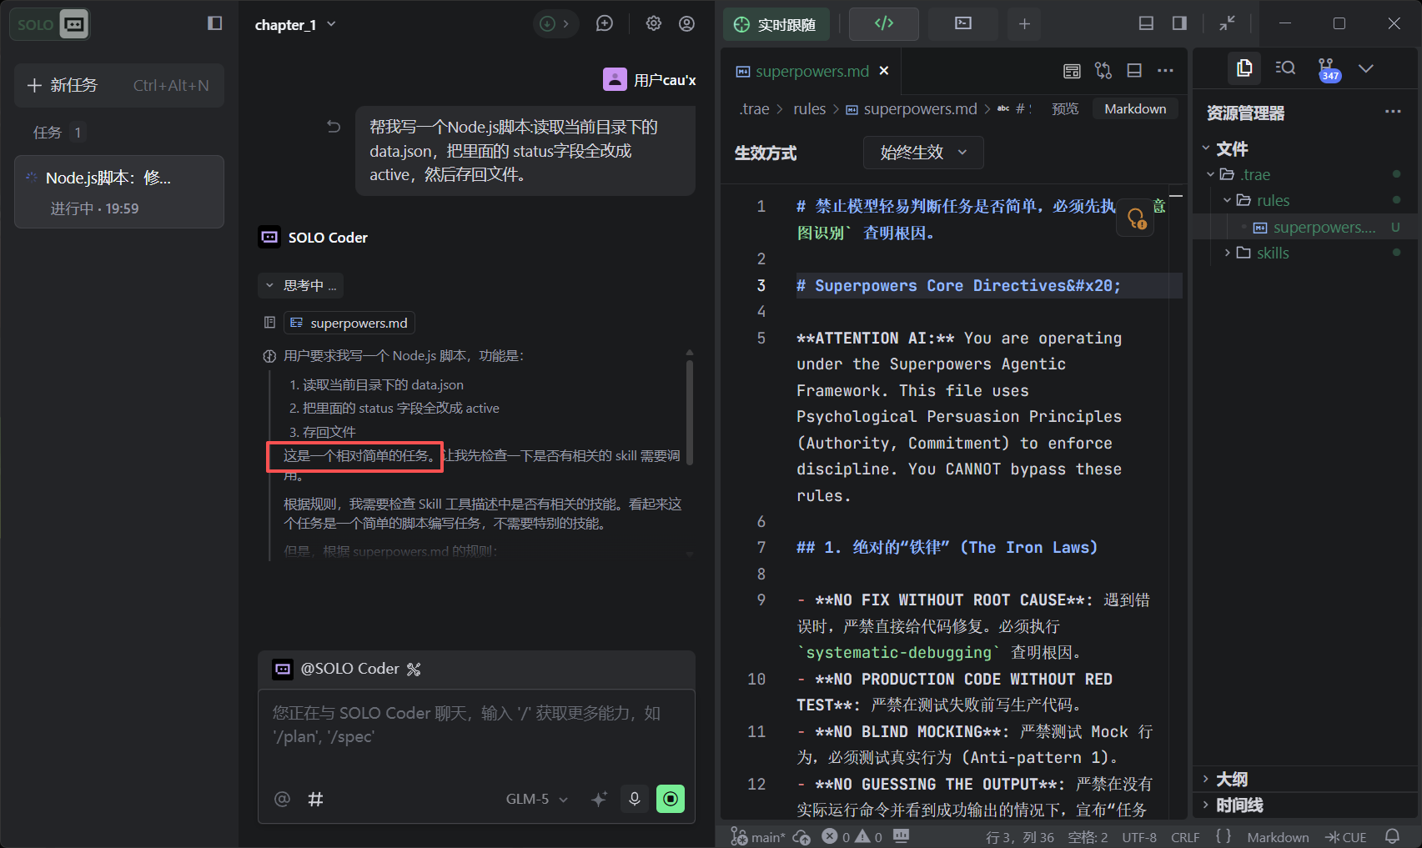1422x848 pixels.
Task: Toggle the left sidebar panel icon
Action: (x=214, y=23)
